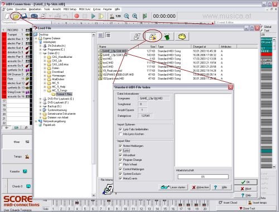Image resolution: width=279 pixels, height=212 pixels.
Task: Click the Save floppy disk icon
Action: 25,16
